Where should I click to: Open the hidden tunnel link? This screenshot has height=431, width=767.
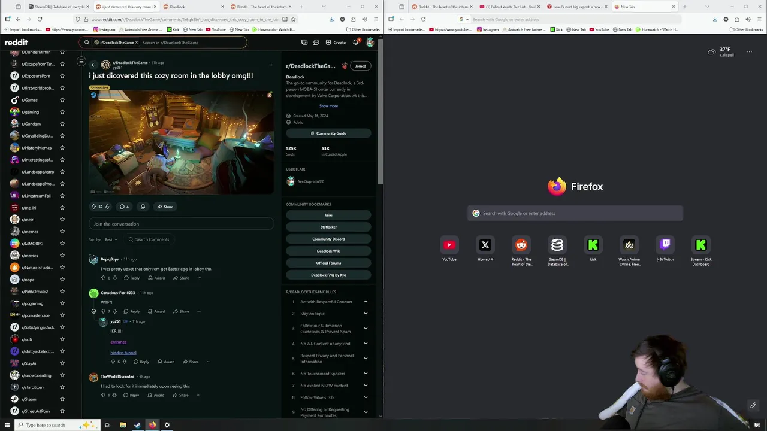click(123, 353)
